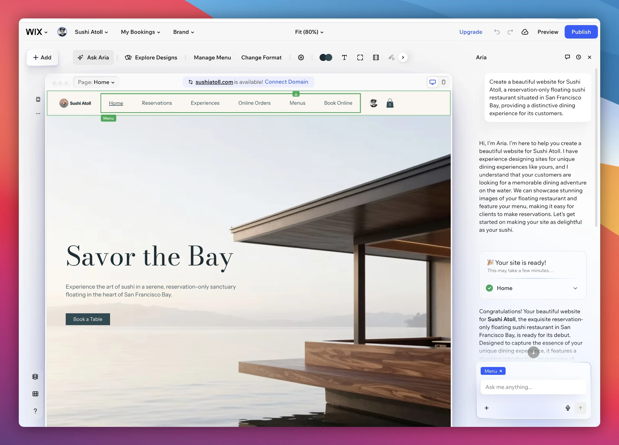Screen dimensions: 619x445
Task: Click the Upgrade link
Action: pos(471,32)
